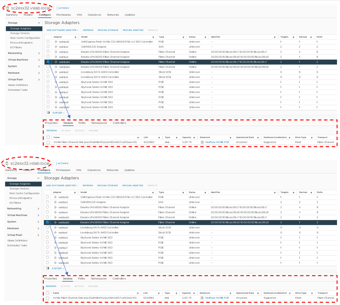Viewport: 340px width, 305px height.
Task: Switch to Paths tab in vmhba64-selected view
Action: pos(82,123)
